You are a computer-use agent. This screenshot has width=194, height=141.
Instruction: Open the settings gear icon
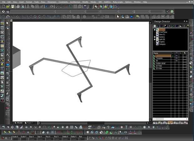click(x=3, y=12)
